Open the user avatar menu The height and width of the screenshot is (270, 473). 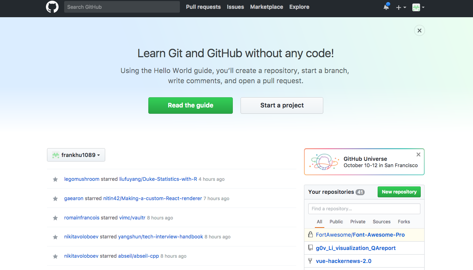418,7
